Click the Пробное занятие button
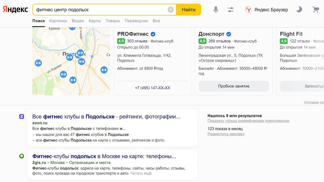Viewport: 324px width, 182px height. click(234, 86)
